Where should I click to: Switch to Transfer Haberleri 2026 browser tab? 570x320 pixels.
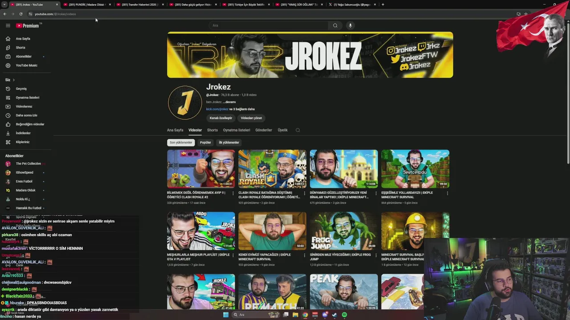[x=139, y=4]
